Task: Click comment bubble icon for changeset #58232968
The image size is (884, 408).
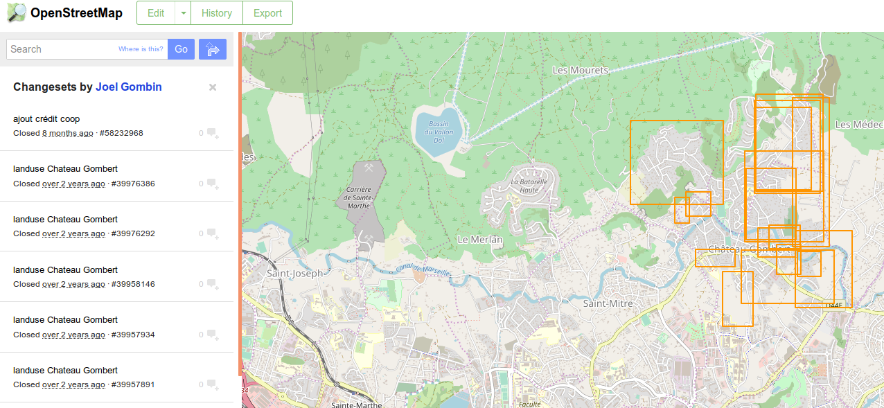Action: point(213,133)
